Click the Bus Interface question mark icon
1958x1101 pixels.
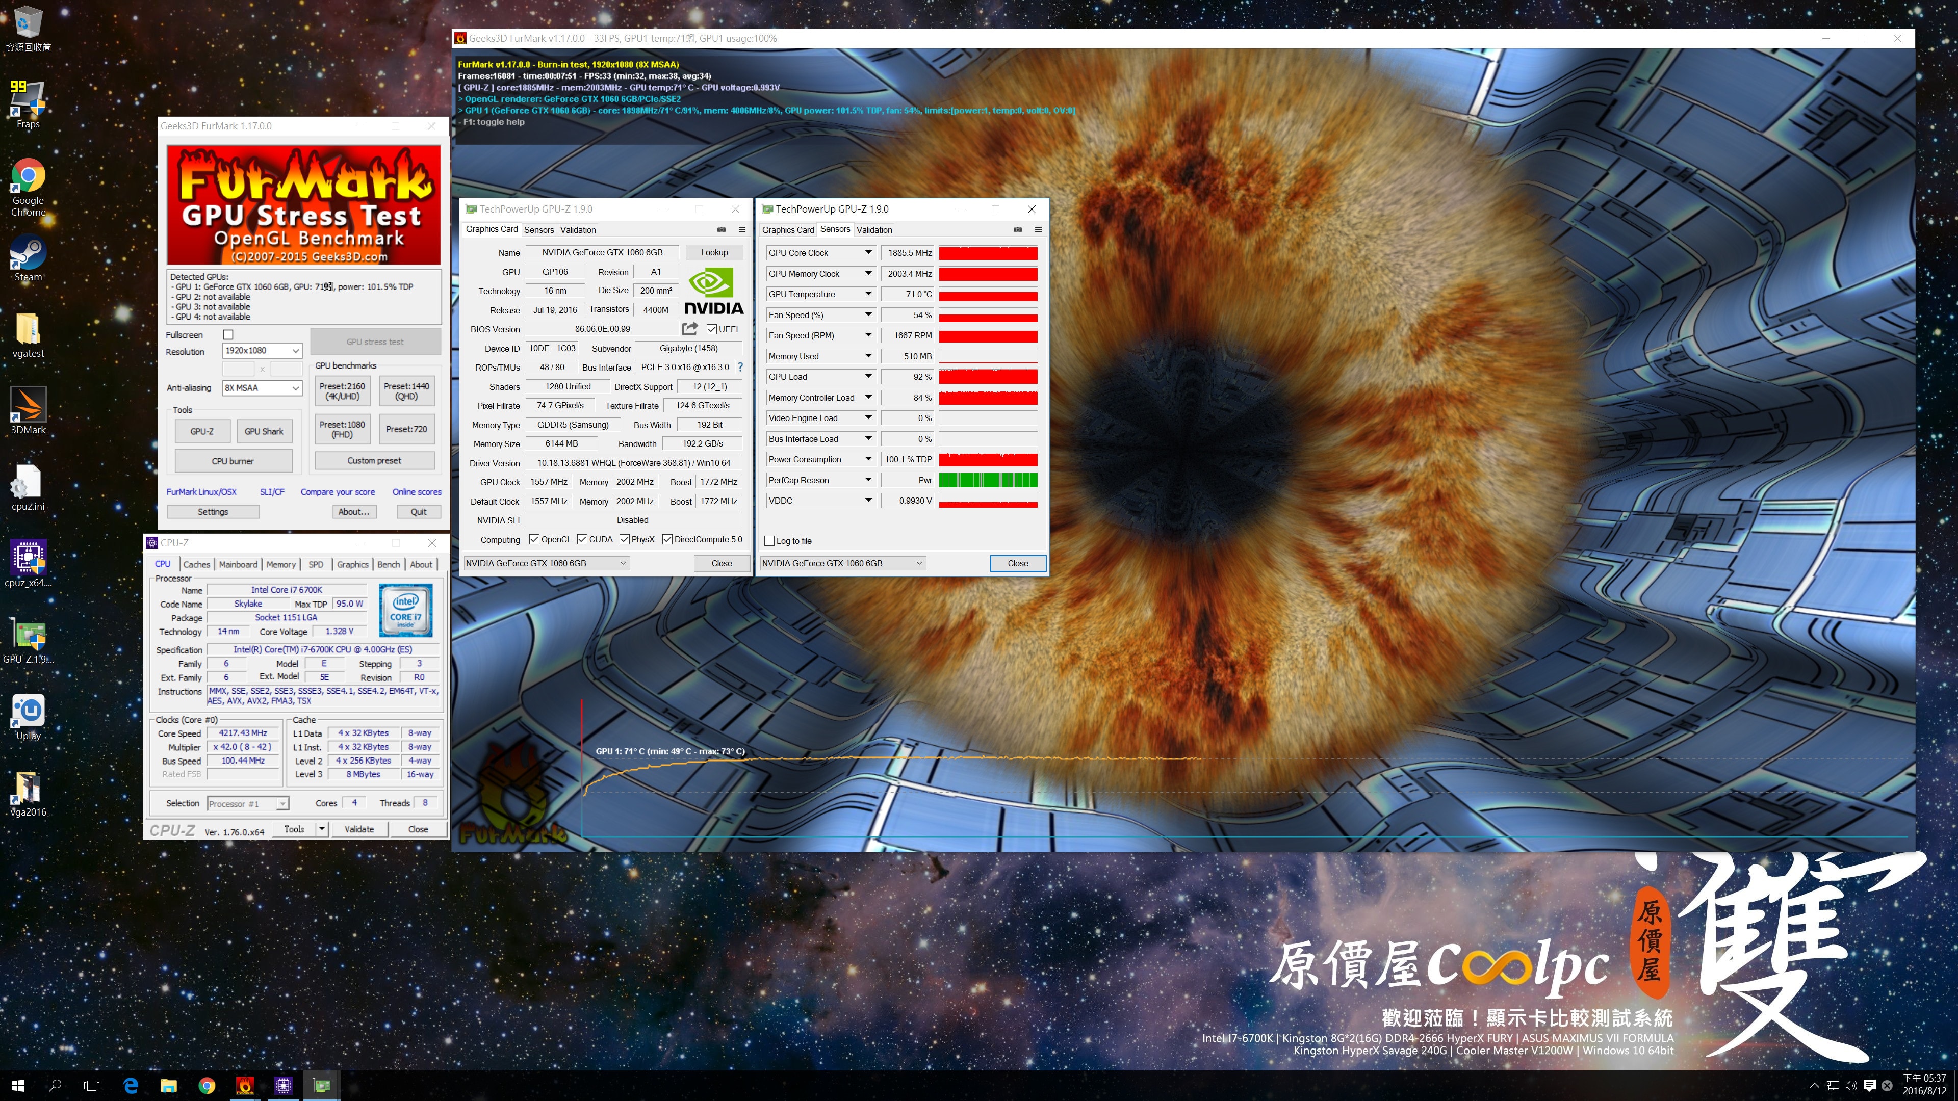[x=740, y=367]
